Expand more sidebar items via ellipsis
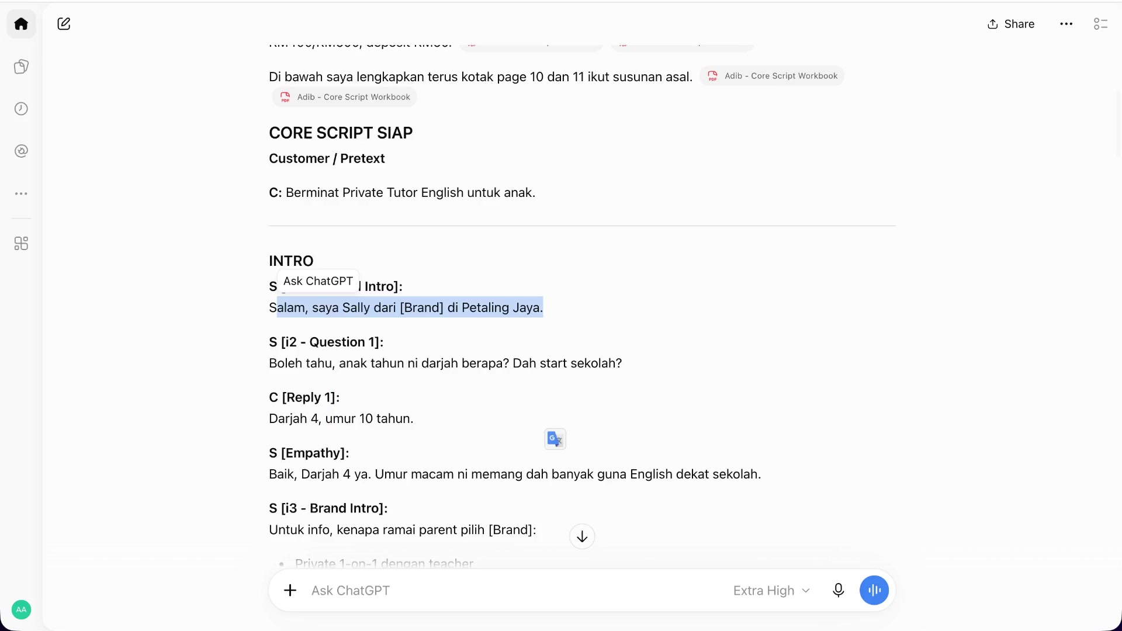This screenshot has width=1122, height=631. 21,193
